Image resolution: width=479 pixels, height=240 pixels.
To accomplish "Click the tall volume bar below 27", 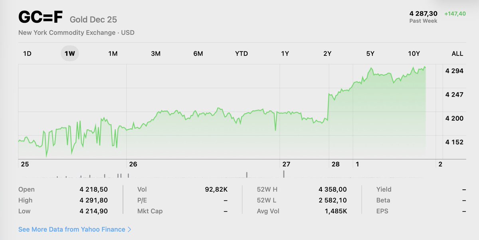I will point(284,173).
